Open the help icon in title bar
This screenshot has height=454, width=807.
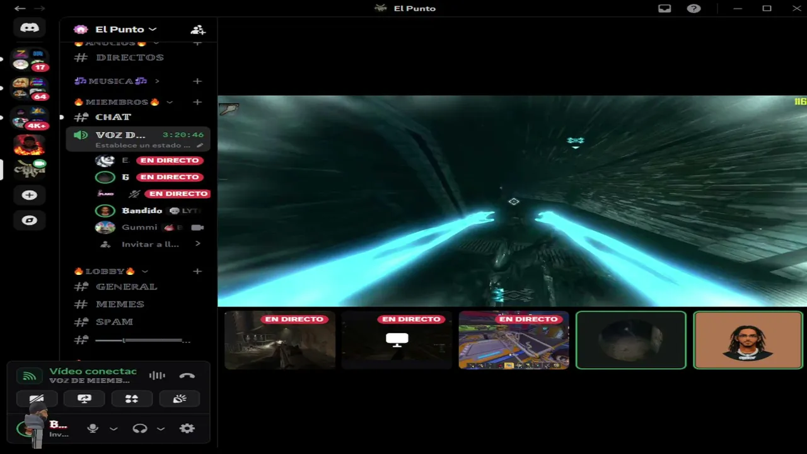point(694,8)
